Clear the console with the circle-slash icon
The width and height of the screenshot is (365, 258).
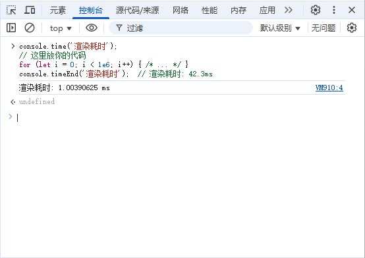30,28
